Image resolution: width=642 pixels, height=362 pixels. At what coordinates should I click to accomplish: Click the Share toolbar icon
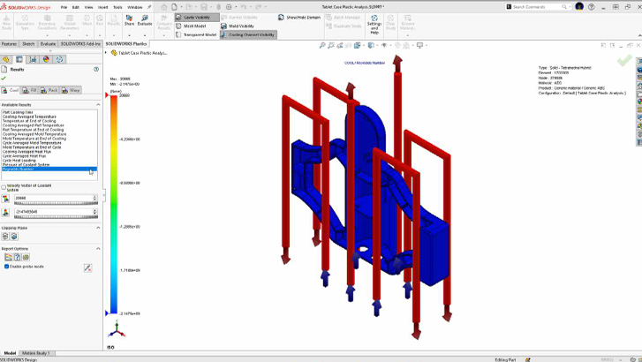129,20
